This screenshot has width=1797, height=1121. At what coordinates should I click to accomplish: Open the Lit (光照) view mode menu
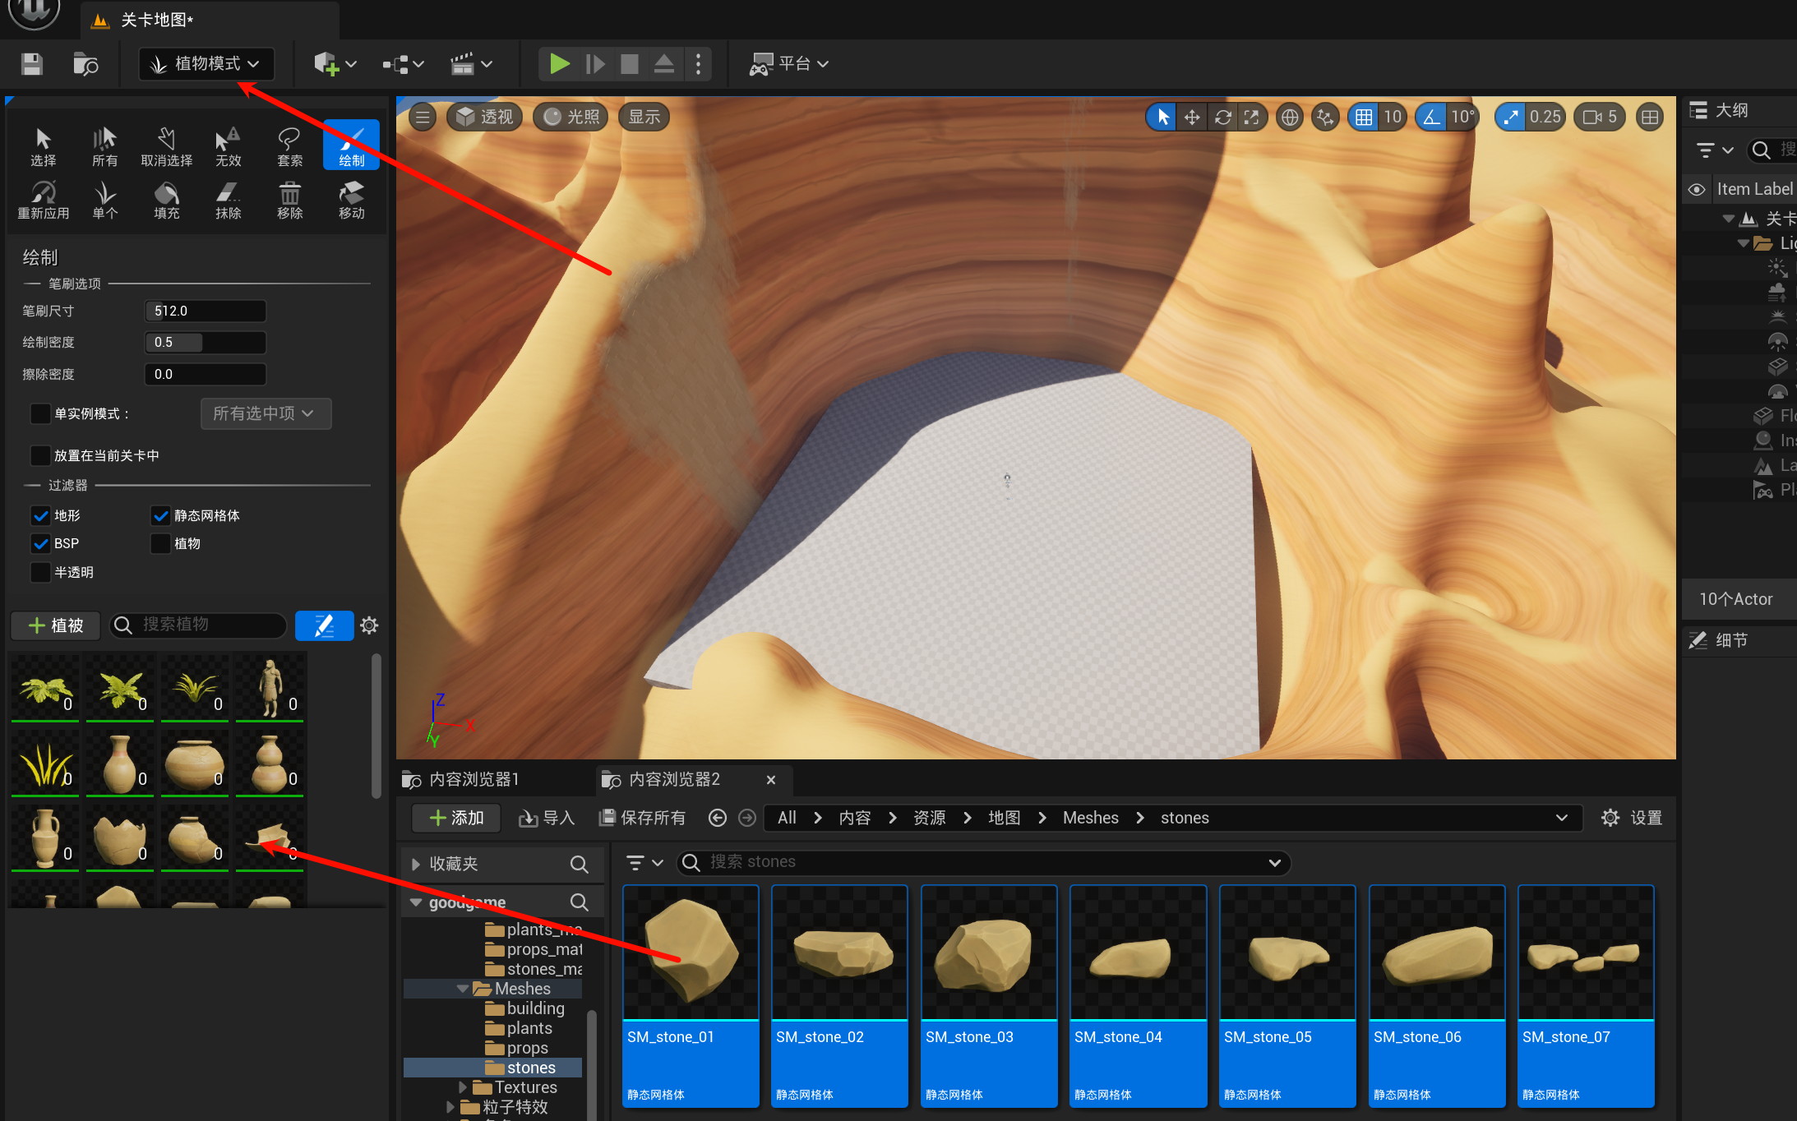(572, 118)
